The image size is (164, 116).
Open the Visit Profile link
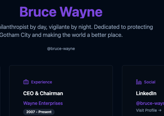[x=149, y=110]
